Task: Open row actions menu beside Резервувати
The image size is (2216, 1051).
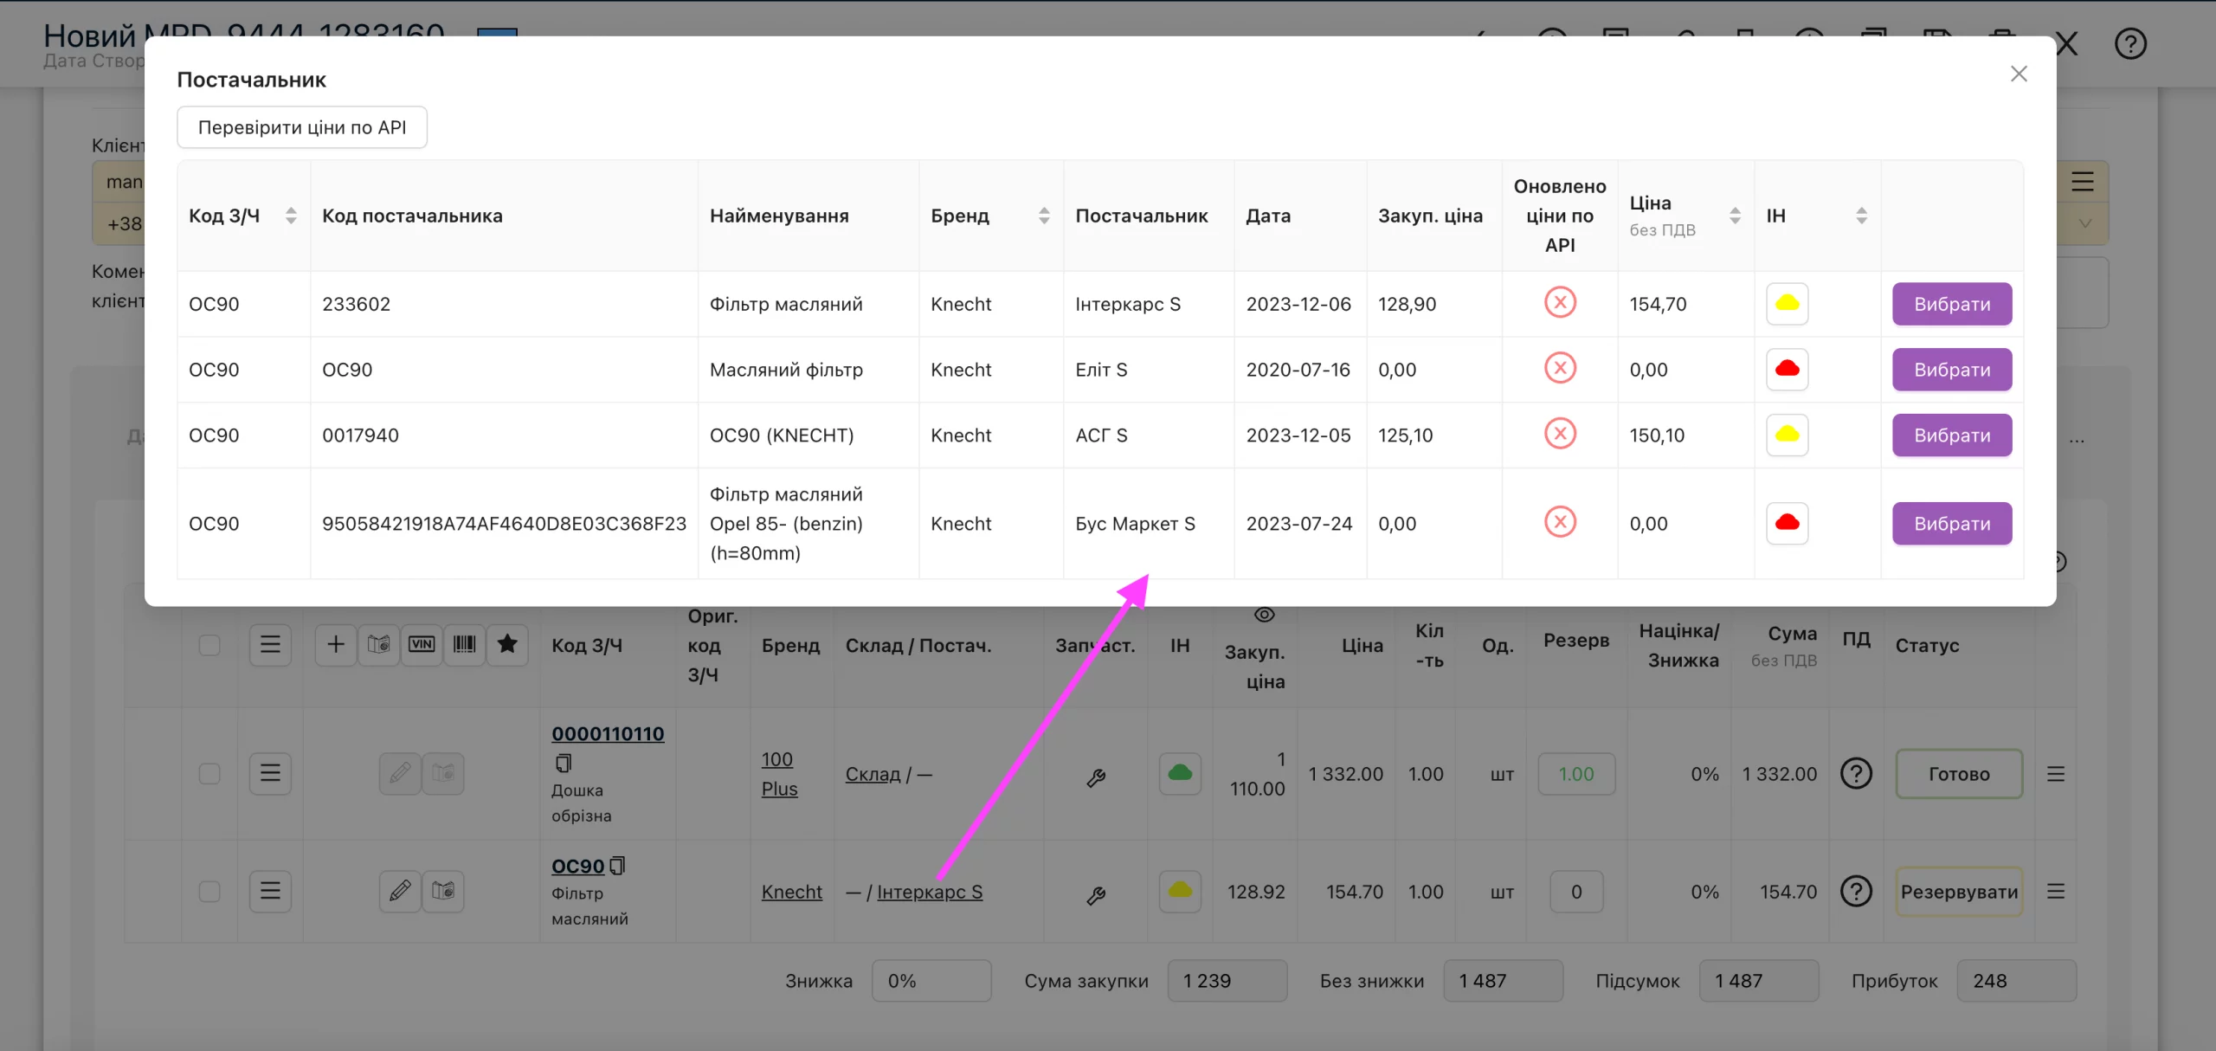Action: pyautogui.click(x=2056, y=891)
